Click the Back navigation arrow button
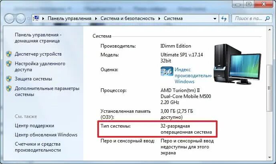 pyautogui.click(x=9, y=18)
